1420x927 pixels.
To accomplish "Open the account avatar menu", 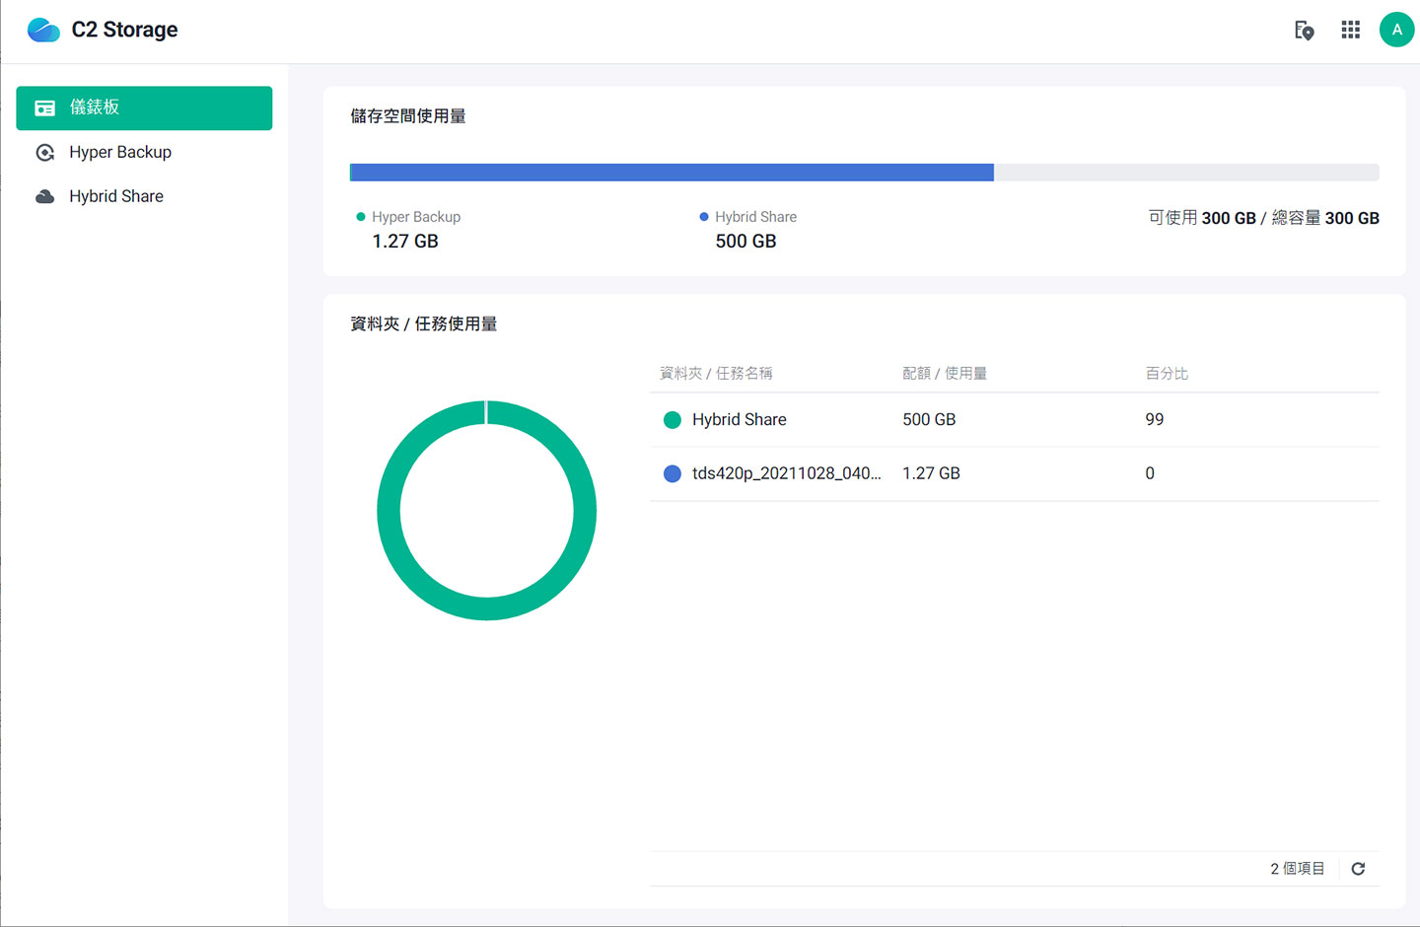I will [1396, 30].
